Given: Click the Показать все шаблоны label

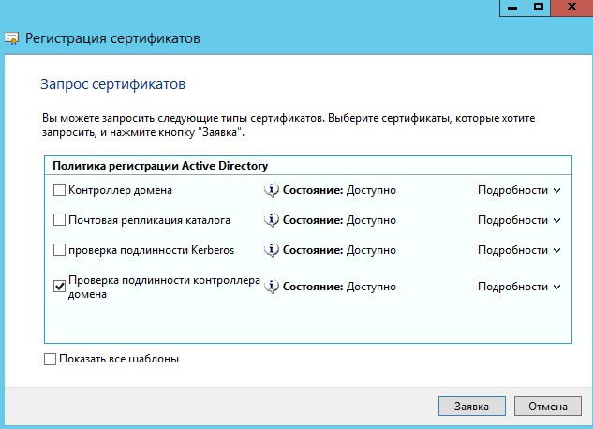Looking at the screenshot, I should tap(119, 359).
